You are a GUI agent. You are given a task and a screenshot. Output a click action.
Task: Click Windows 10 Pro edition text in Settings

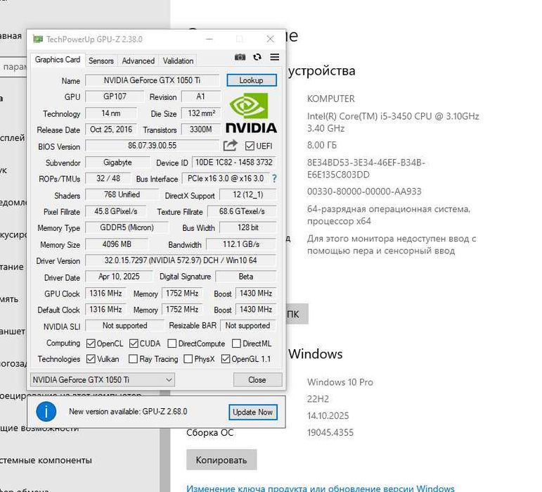pyautogui.click(x=340, y=382)
